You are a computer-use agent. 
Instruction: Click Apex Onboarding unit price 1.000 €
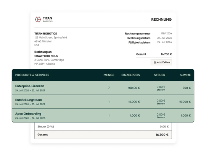pos(135,116)
